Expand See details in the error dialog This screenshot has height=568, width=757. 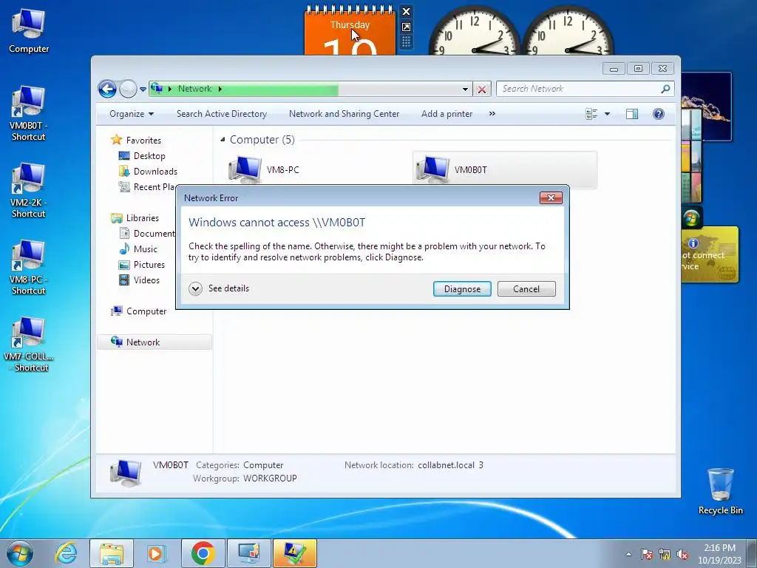coord(219,288)
